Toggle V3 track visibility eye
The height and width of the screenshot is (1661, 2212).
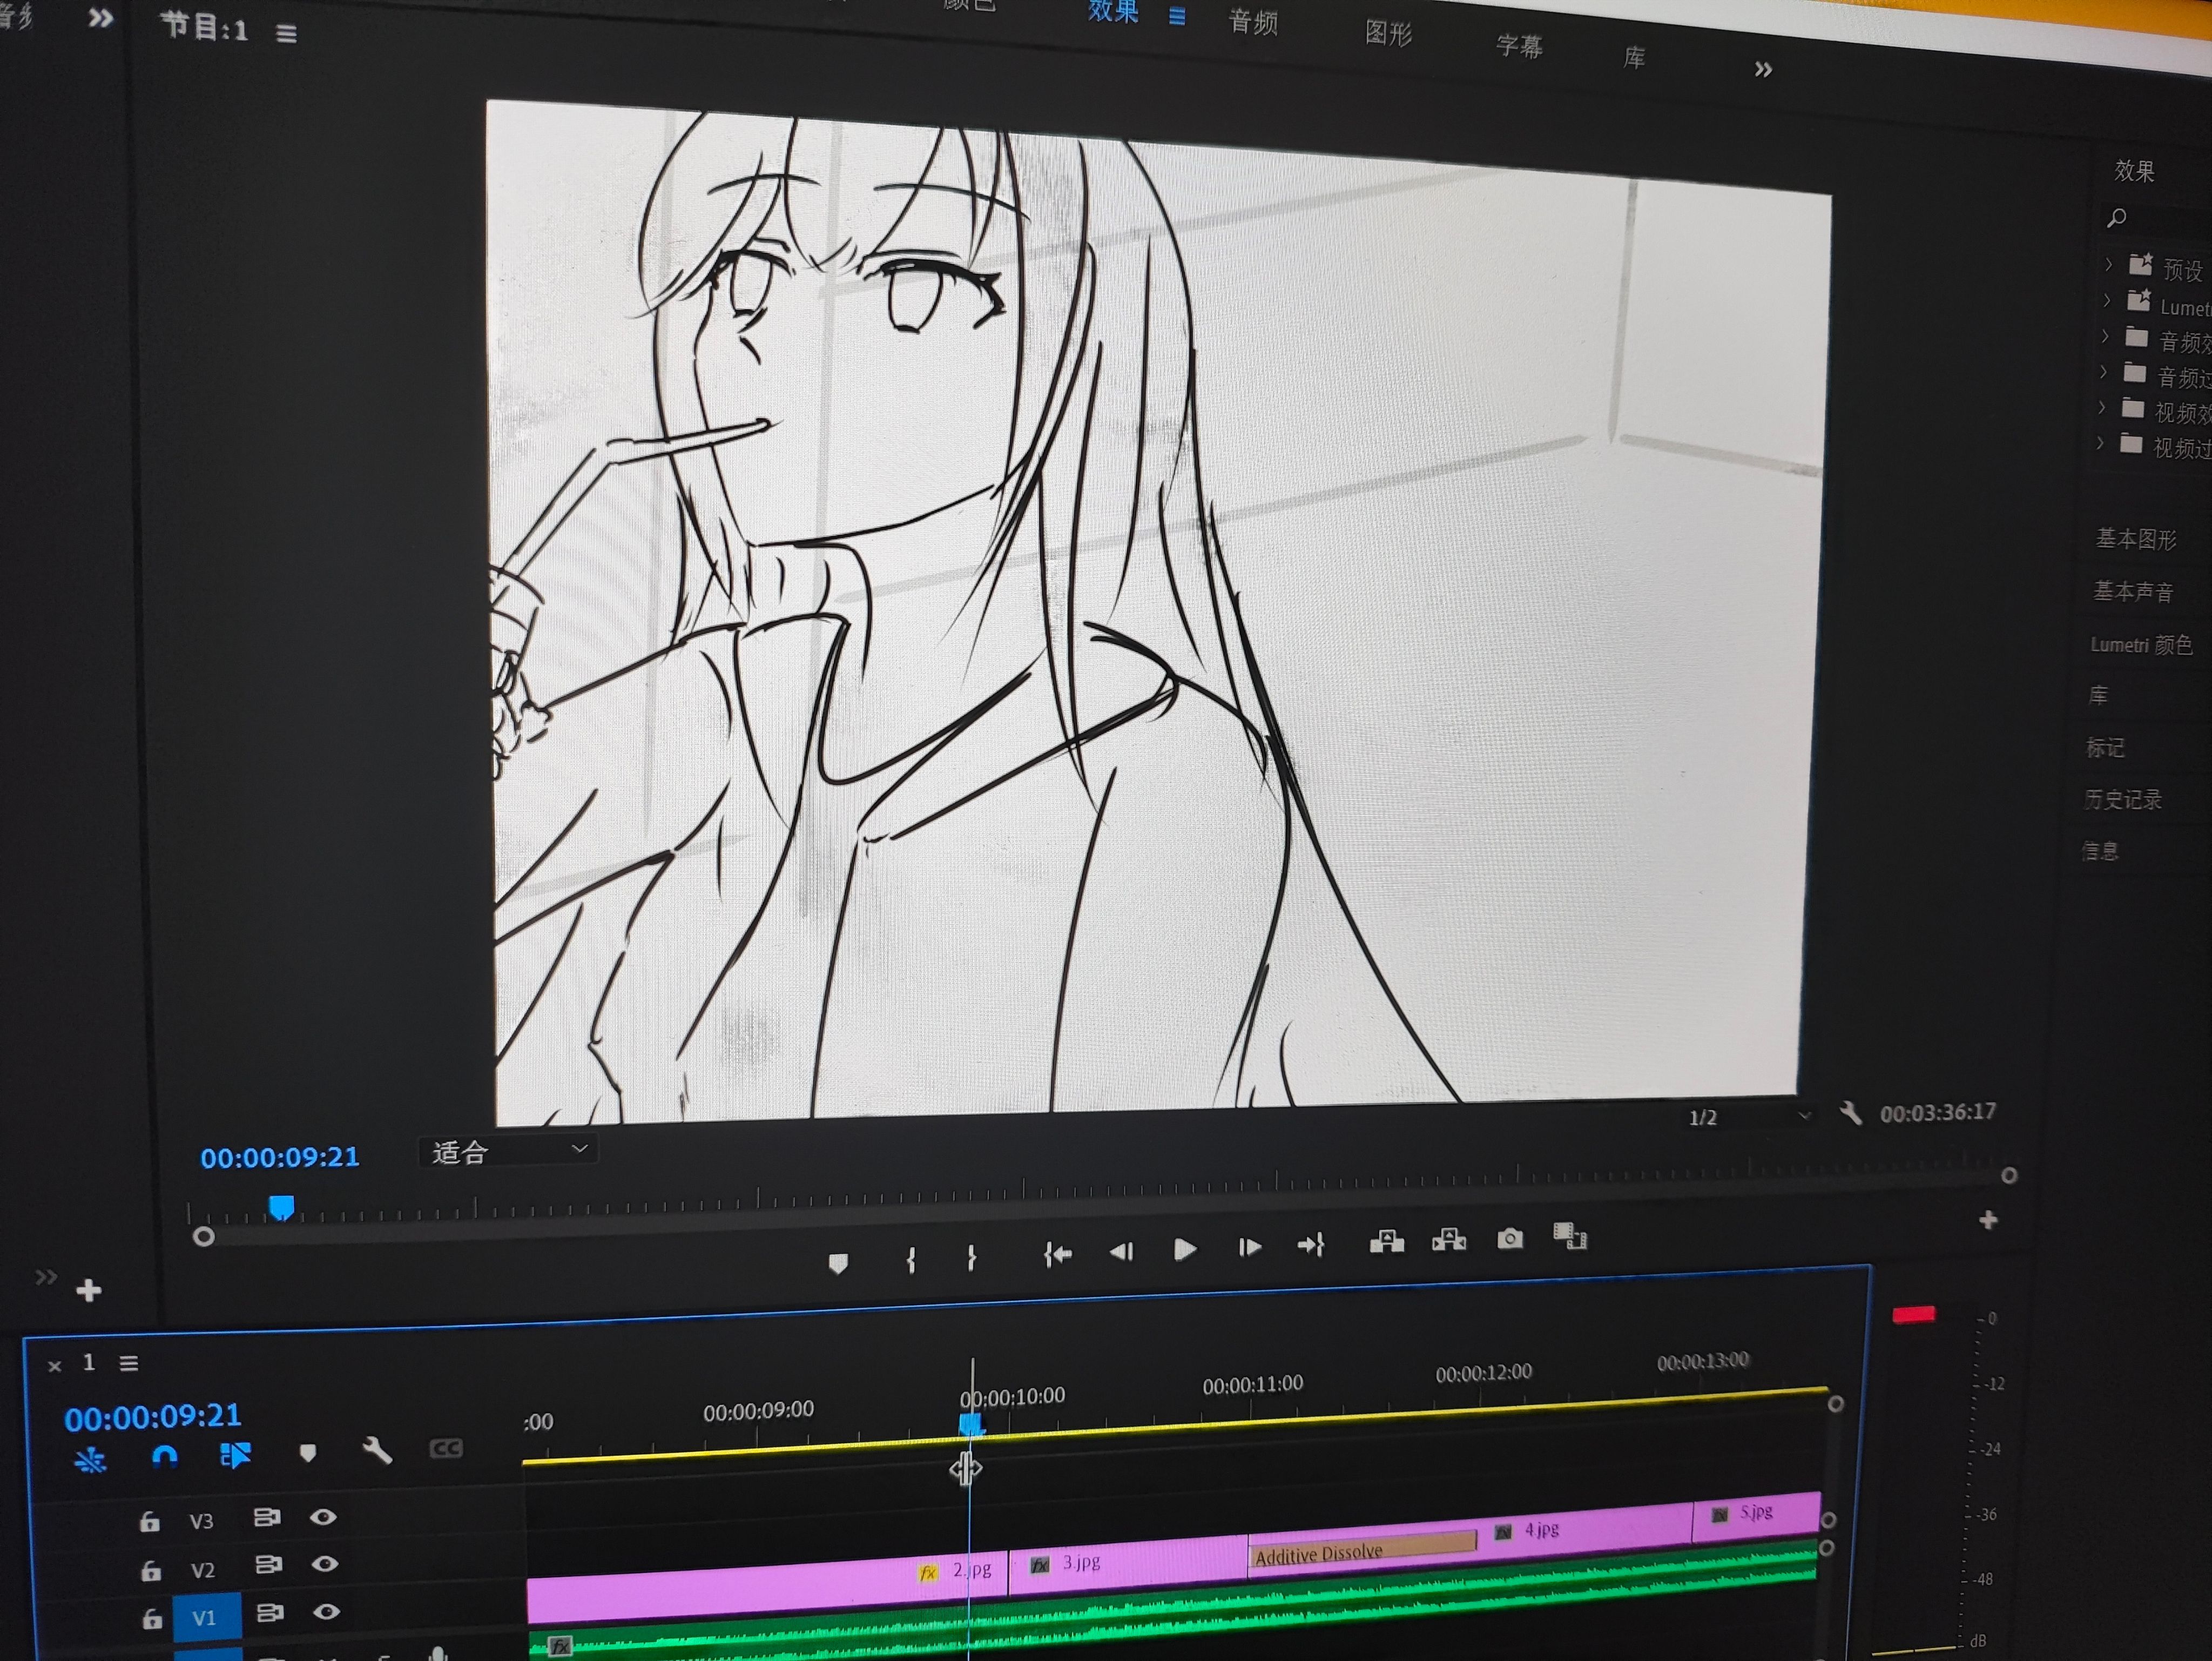tap(322, 1517)
